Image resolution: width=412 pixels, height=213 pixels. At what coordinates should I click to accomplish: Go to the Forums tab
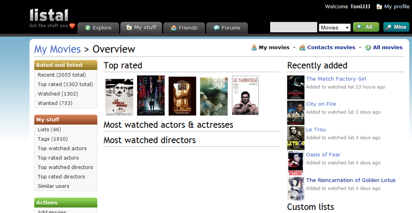[x=227, y=28]
